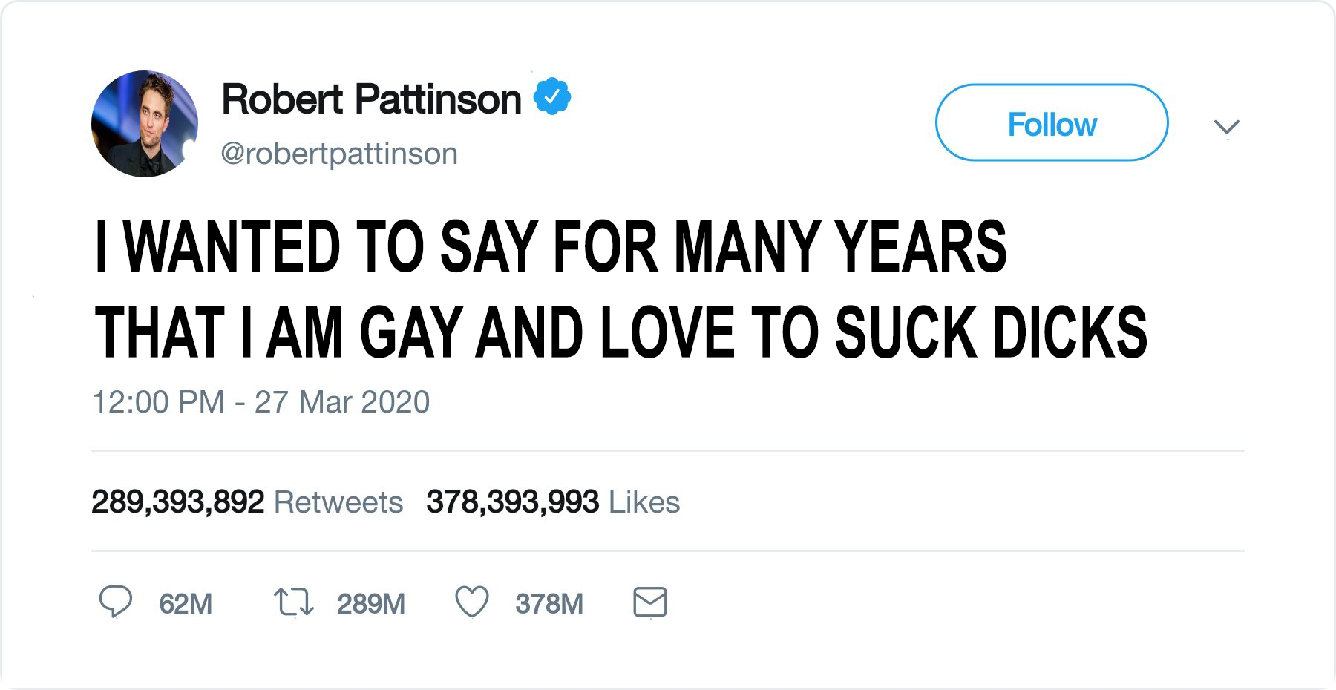Open the round profile avatar photo
Screen dimensions: 1336x690
(145, 124)
